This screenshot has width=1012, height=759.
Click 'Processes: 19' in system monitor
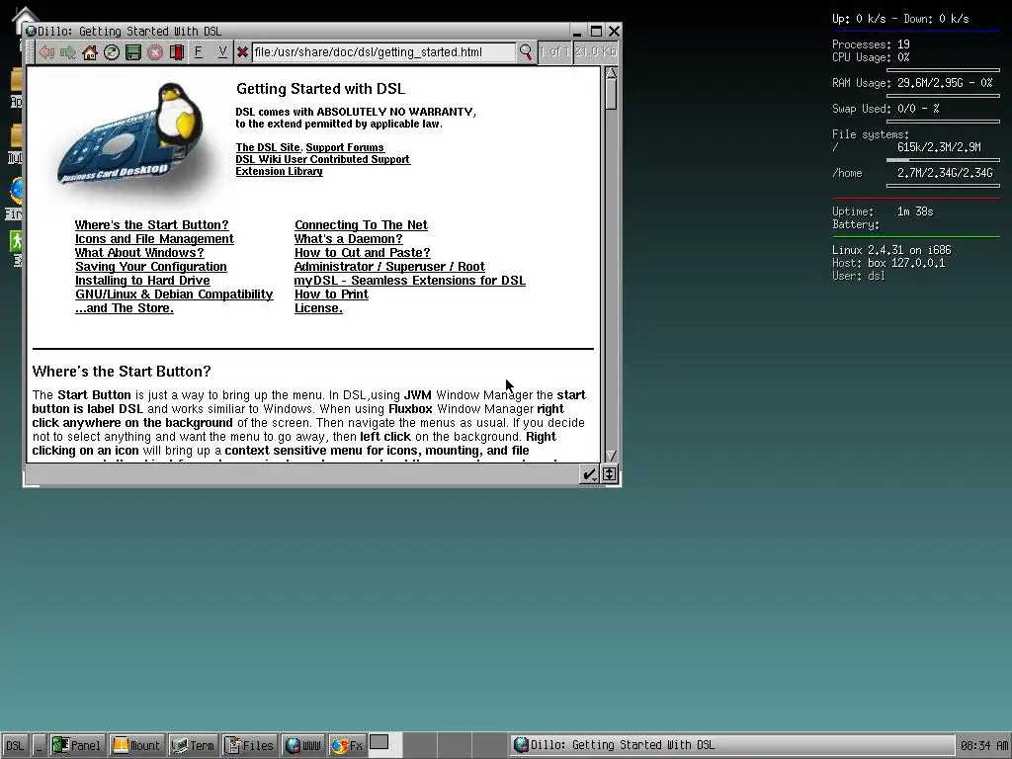[x=871, y=44]
